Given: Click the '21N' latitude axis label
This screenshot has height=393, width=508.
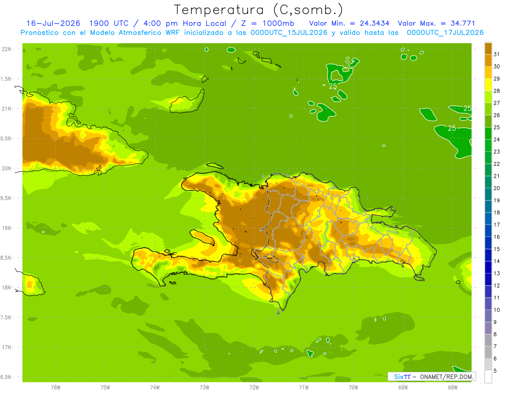Looking at the screenshot, I should click(7, 109).
